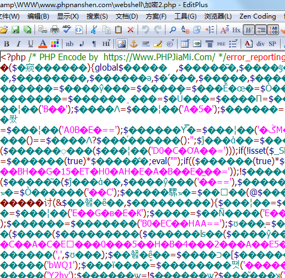Click the eval("") code text
This screenshot has height=278, width=285.
coord(166,161)
